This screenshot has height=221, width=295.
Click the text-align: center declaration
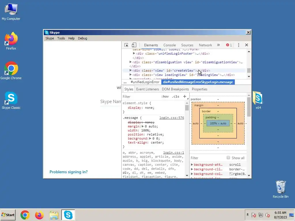(146, 143)
